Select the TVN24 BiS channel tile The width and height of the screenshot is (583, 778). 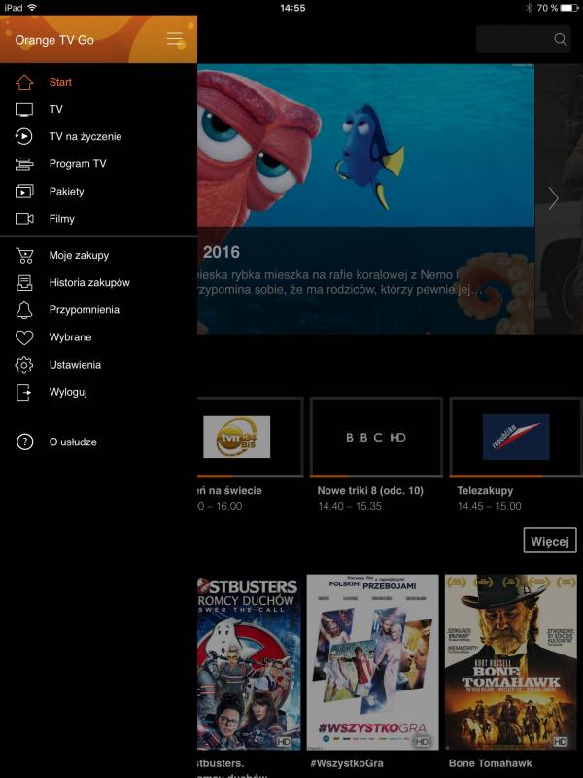tap(250, 437)
